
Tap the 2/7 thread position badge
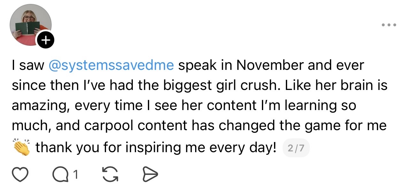(296, 148)
